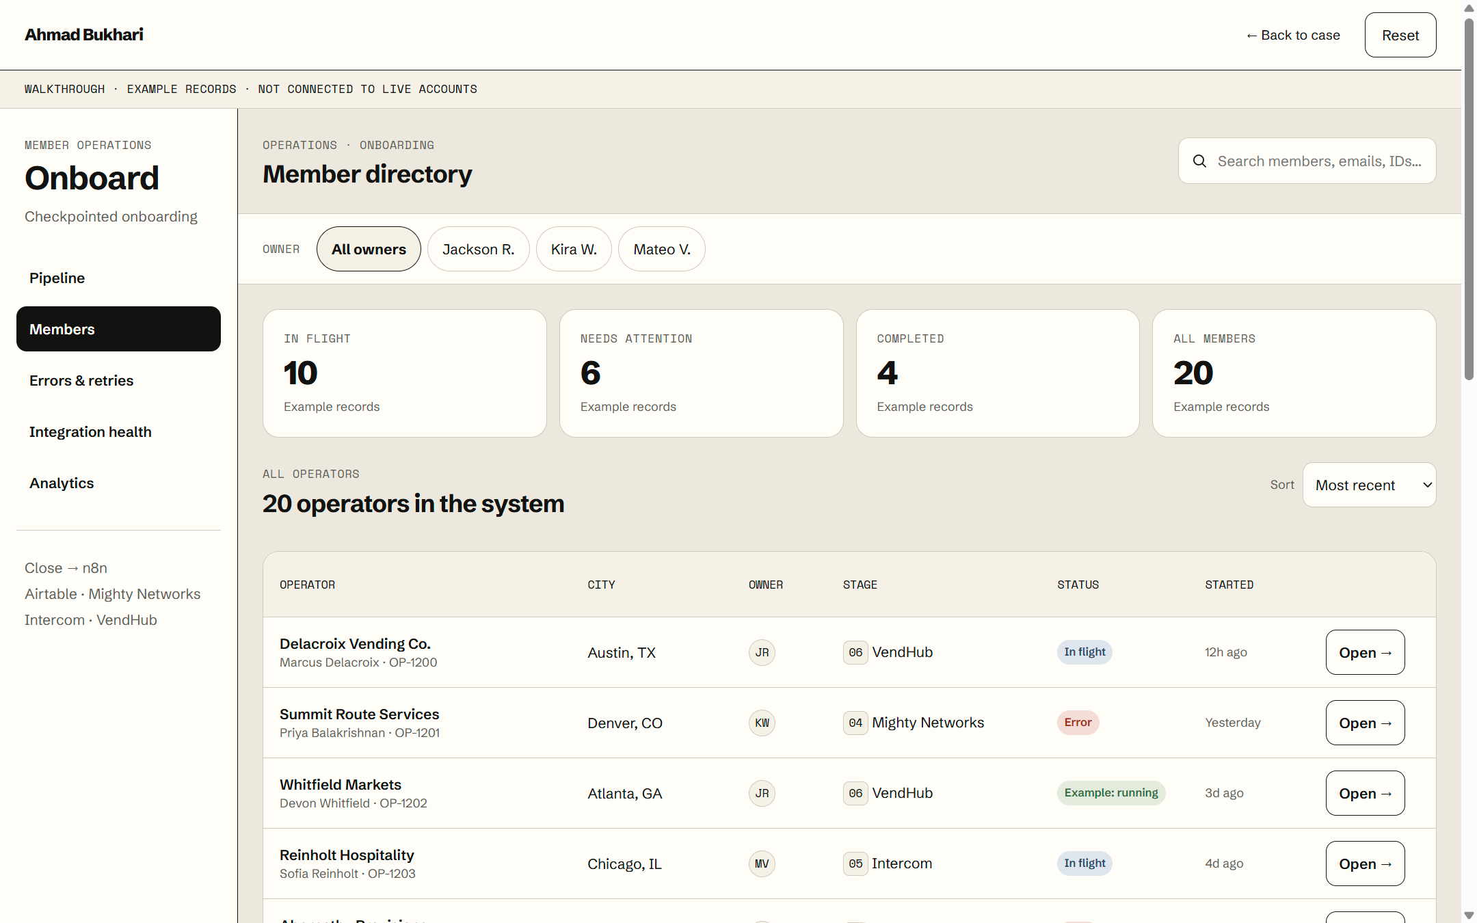1477x923 pixels.
Task: Go to Members in the sidebar
Action: (x=118, y=329)
